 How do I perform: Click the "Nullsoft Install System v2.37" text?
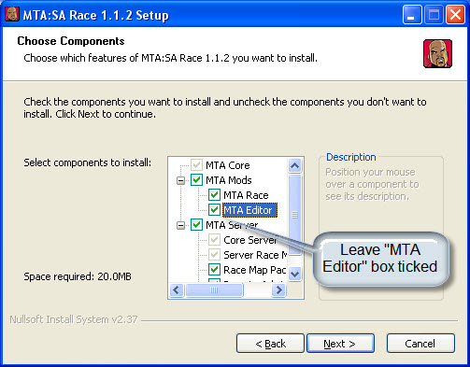[74, 319]
